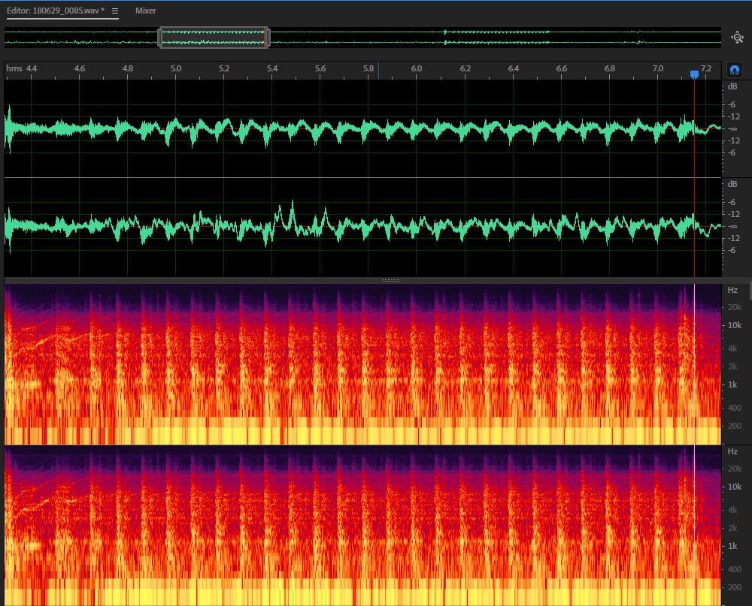Viewport: 752px width, 606px height.
Task: Click the 5.0 mark on the time ruler
Action: [x=176, y=69]
